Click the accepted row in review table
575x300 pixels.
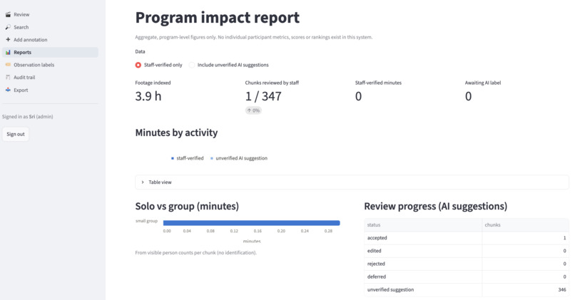(467, 238)
